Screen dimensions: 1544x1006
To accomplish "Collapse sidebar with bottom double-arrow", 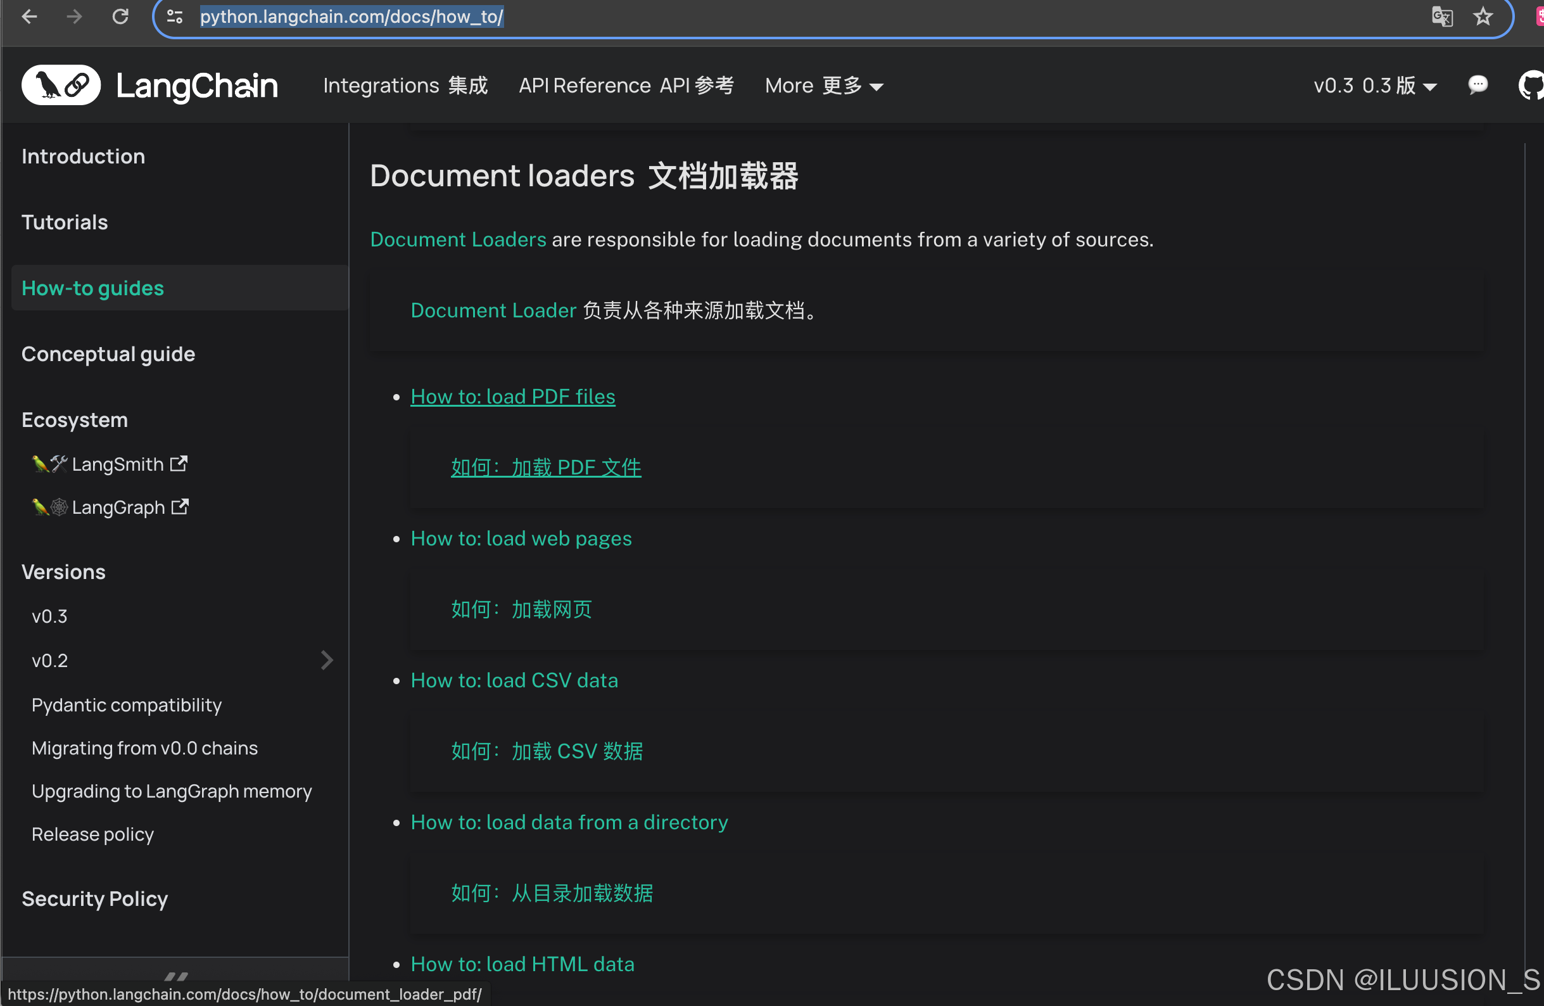I will pyautogui.click(x=175, y=976).
